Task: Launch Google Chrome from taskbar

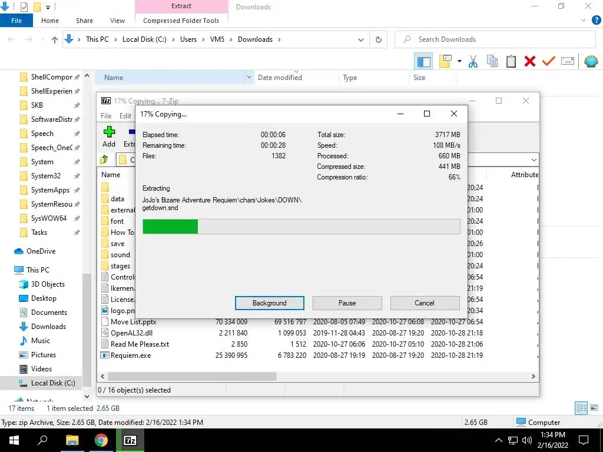Action: 101,440
